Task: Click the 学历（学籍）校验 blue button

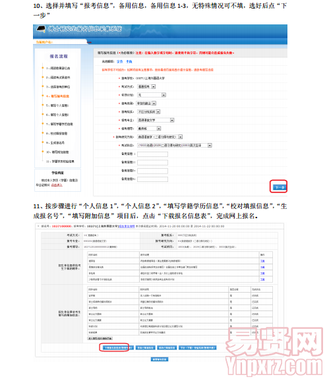Action: 198,347
